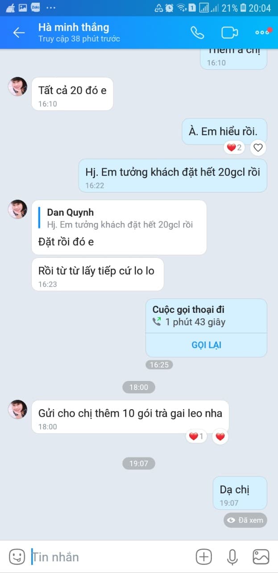Open the Hà minh thắng contact name header

[x=74, y=27]
